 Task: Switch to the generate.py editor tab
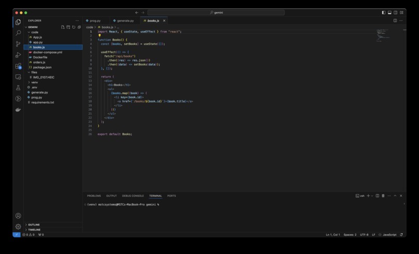click(x=125, y=21)
